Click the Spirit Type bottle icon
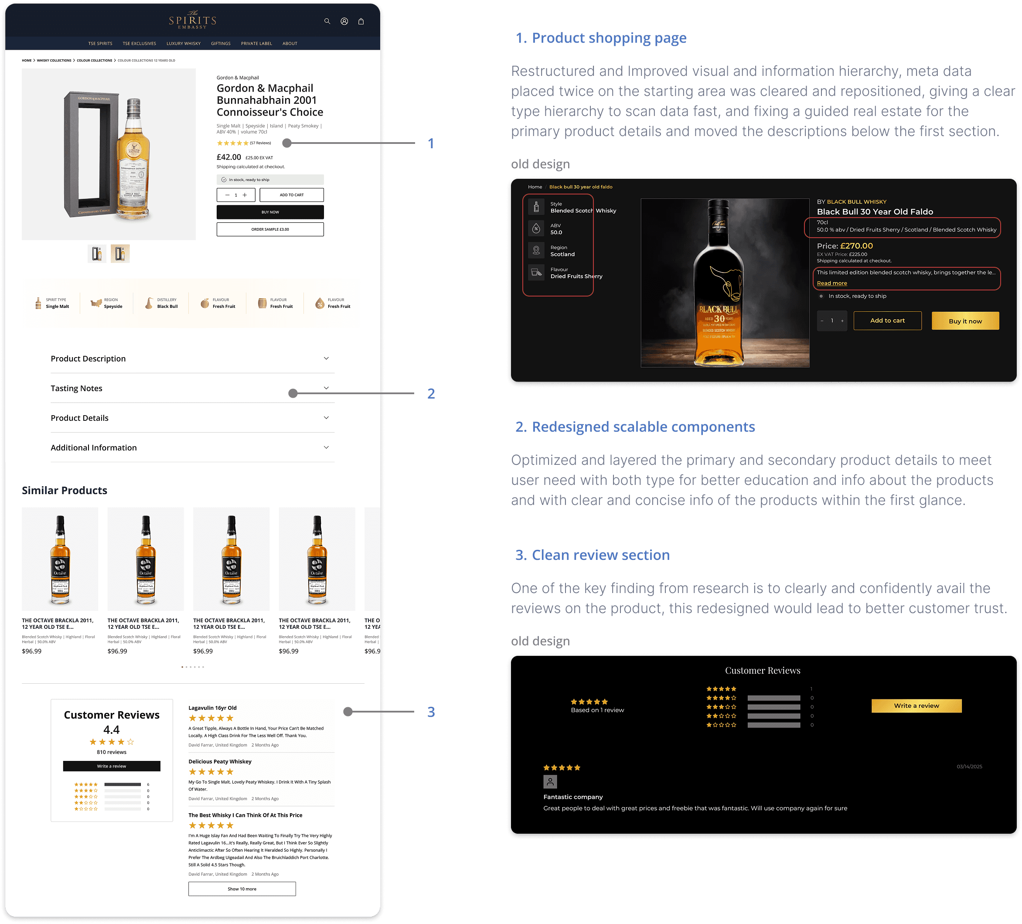1022x924 pixels. (x=38, y=303)
